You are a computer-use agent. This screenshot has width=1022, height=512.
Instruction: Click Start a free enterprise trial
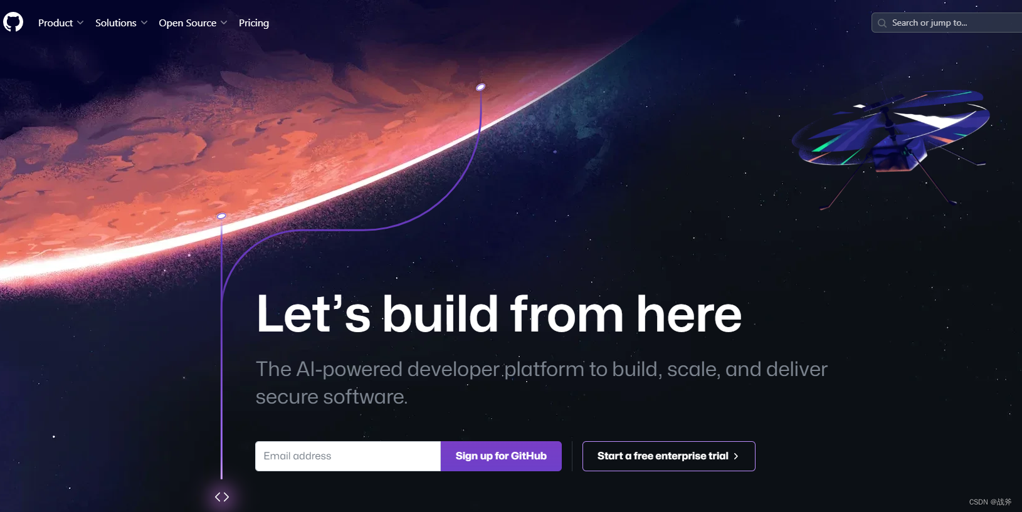(x=668, y=456)
